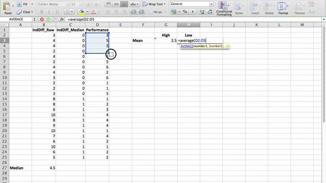Click the vertical scrollbar
Image resolution: width=326 pixels, height=183 pixels.
point(324,75)
